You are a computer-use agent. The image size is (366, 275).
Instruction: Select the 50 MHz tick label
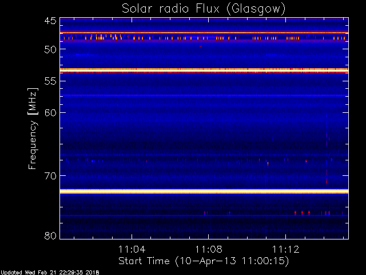tap(50, 49)
